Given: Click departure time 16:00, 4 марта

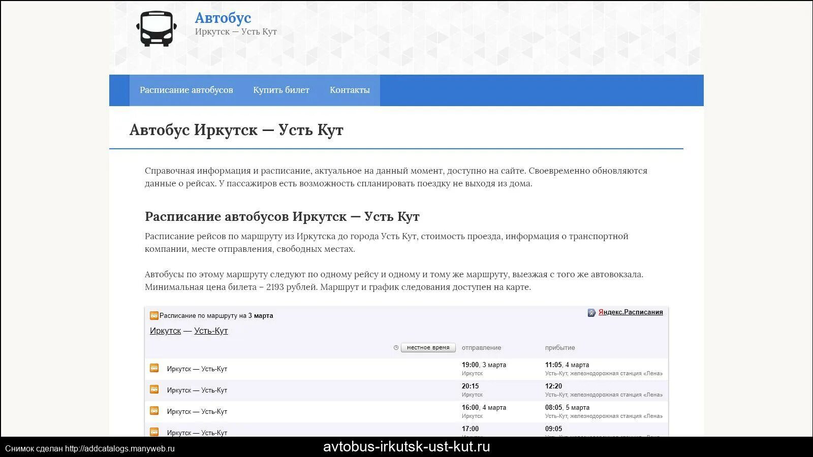Looking at the screenshot, I should click(484, 407).
